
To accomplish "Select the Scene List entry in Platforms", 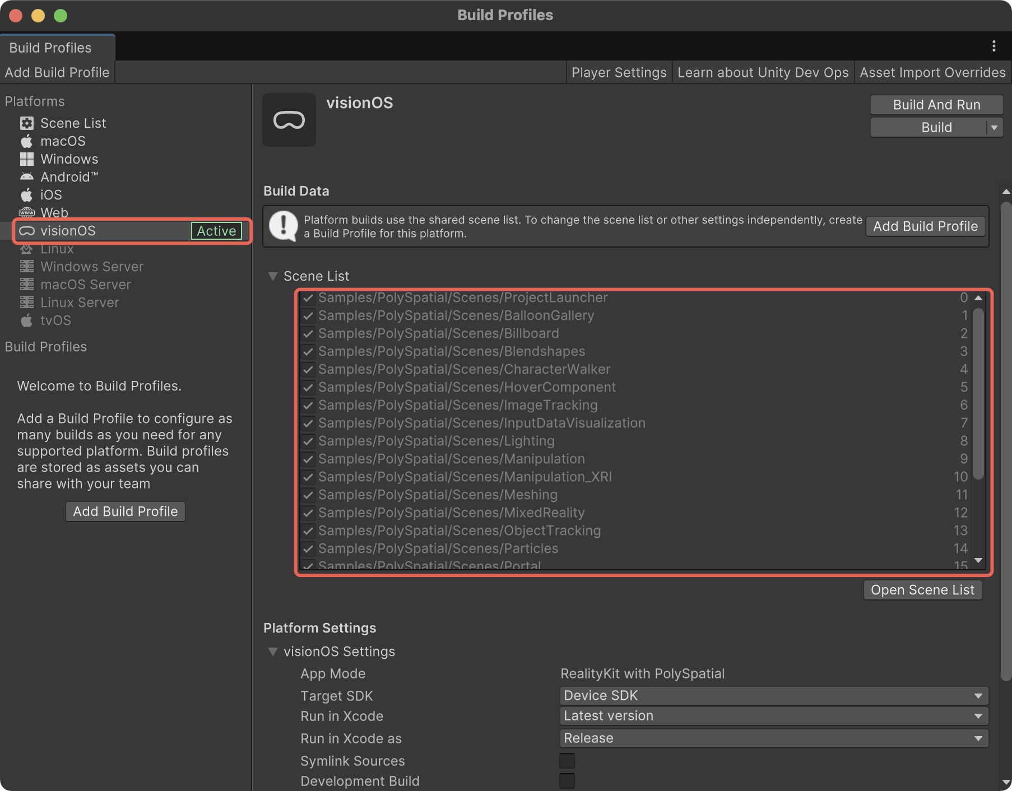I will tap(73, 123).
